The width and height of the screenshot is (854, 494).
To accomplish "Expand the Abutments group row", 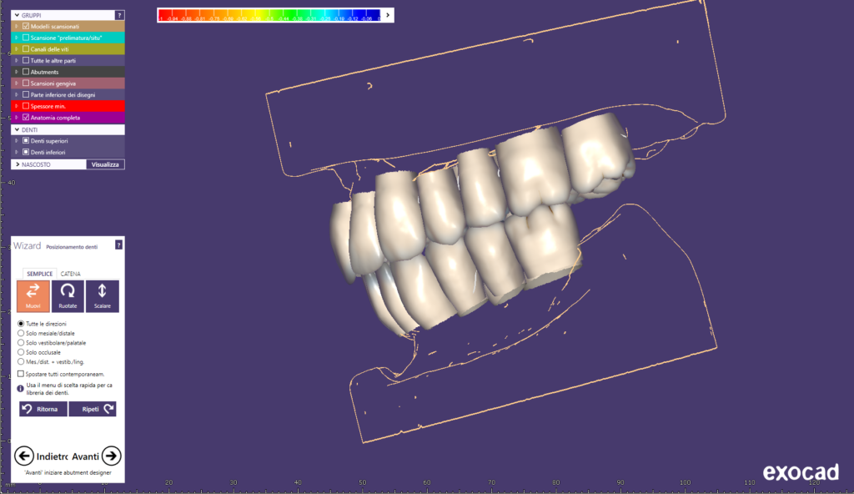I will 17,72.
